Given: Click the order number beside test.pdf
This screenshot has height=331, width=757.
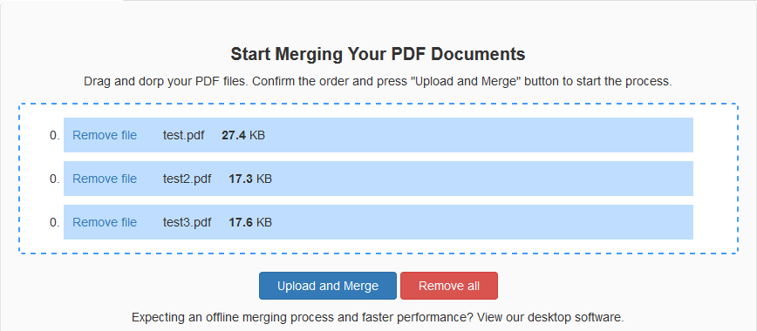Looking at the screenshot, I should pos(55,135).
